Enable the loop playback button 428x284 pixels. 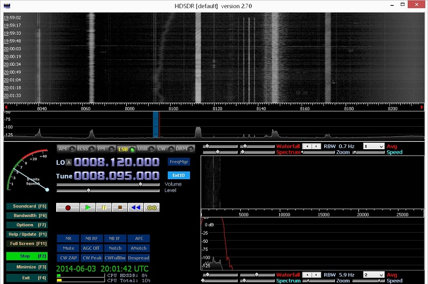coord(152,208)
